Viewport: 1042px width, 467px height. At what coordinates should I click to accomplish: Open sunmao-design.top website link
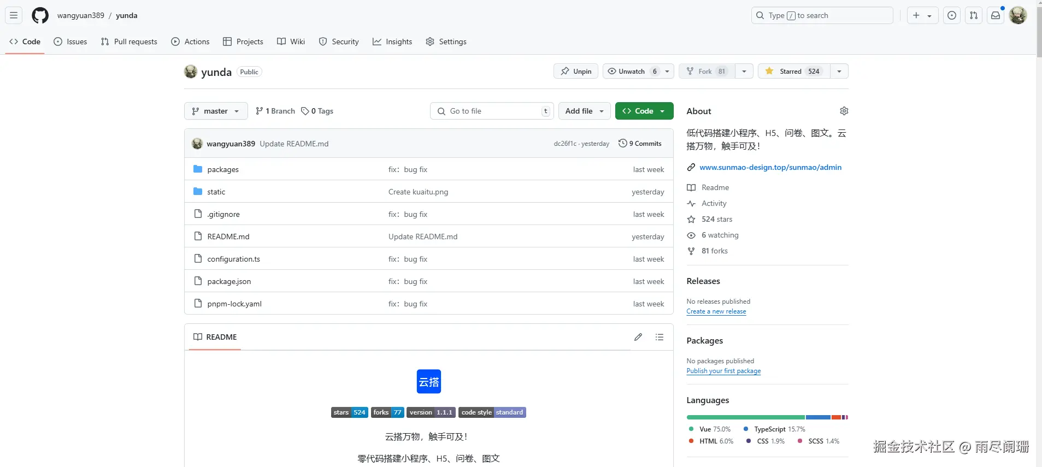point(770,167)
